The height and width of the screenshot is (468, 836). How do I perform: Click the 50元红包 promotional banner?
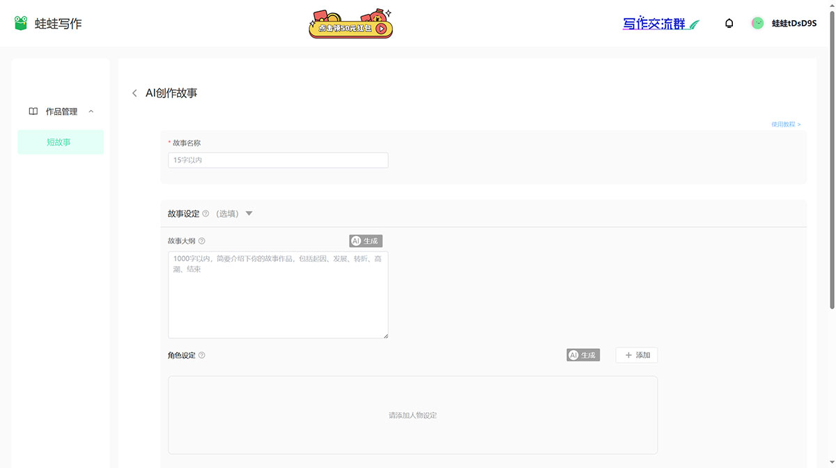[x=351, y=24]
